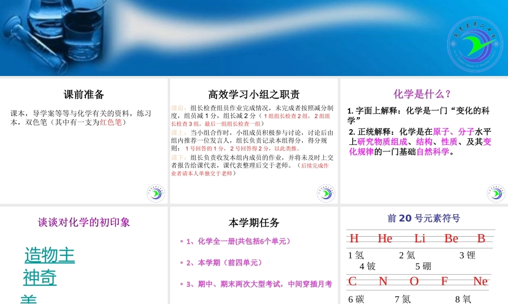Select the heading 谈谈对化学的初印象
The width and height of the screenshot is (508, 304).
[84, 222]
